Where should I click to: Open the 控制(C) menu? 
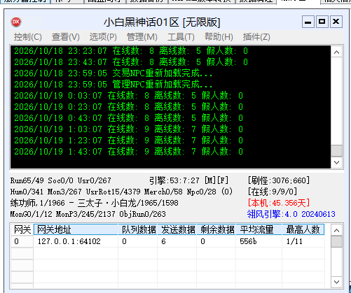27,37
